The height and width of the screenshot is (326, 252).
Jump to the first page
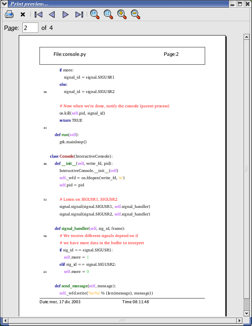click(38, 14)
